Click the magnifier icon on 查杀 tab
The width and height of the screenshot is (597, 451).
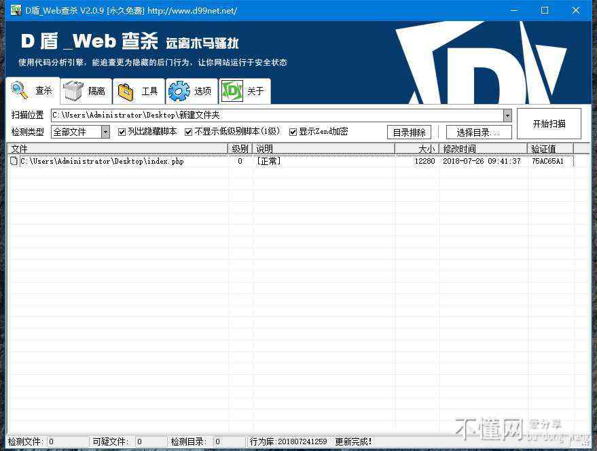tap(20, 90)
